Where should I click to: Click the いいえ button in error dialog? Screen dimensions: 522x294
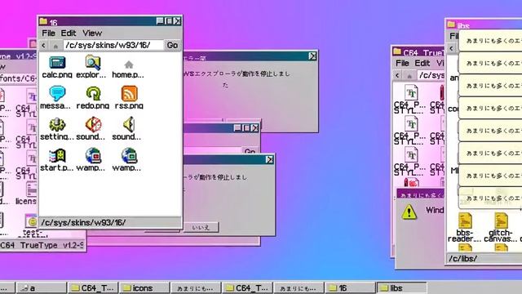point(201,227)
